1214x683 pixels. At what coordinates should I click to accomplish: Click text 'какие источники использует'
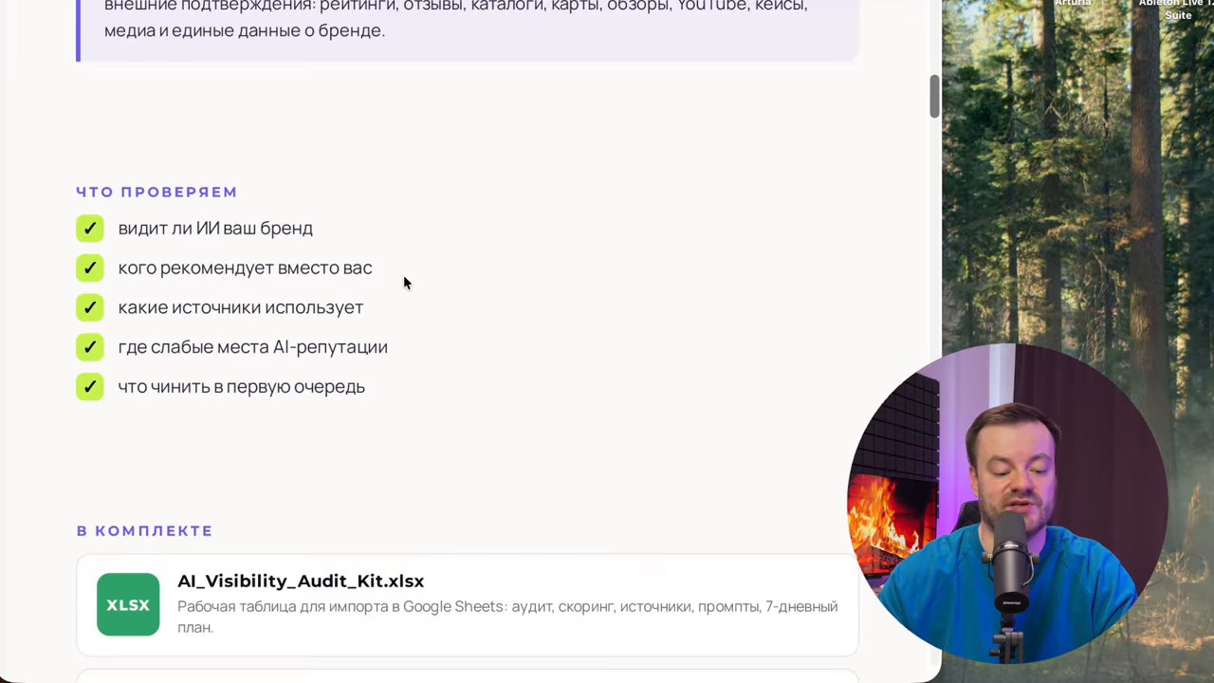241,307
